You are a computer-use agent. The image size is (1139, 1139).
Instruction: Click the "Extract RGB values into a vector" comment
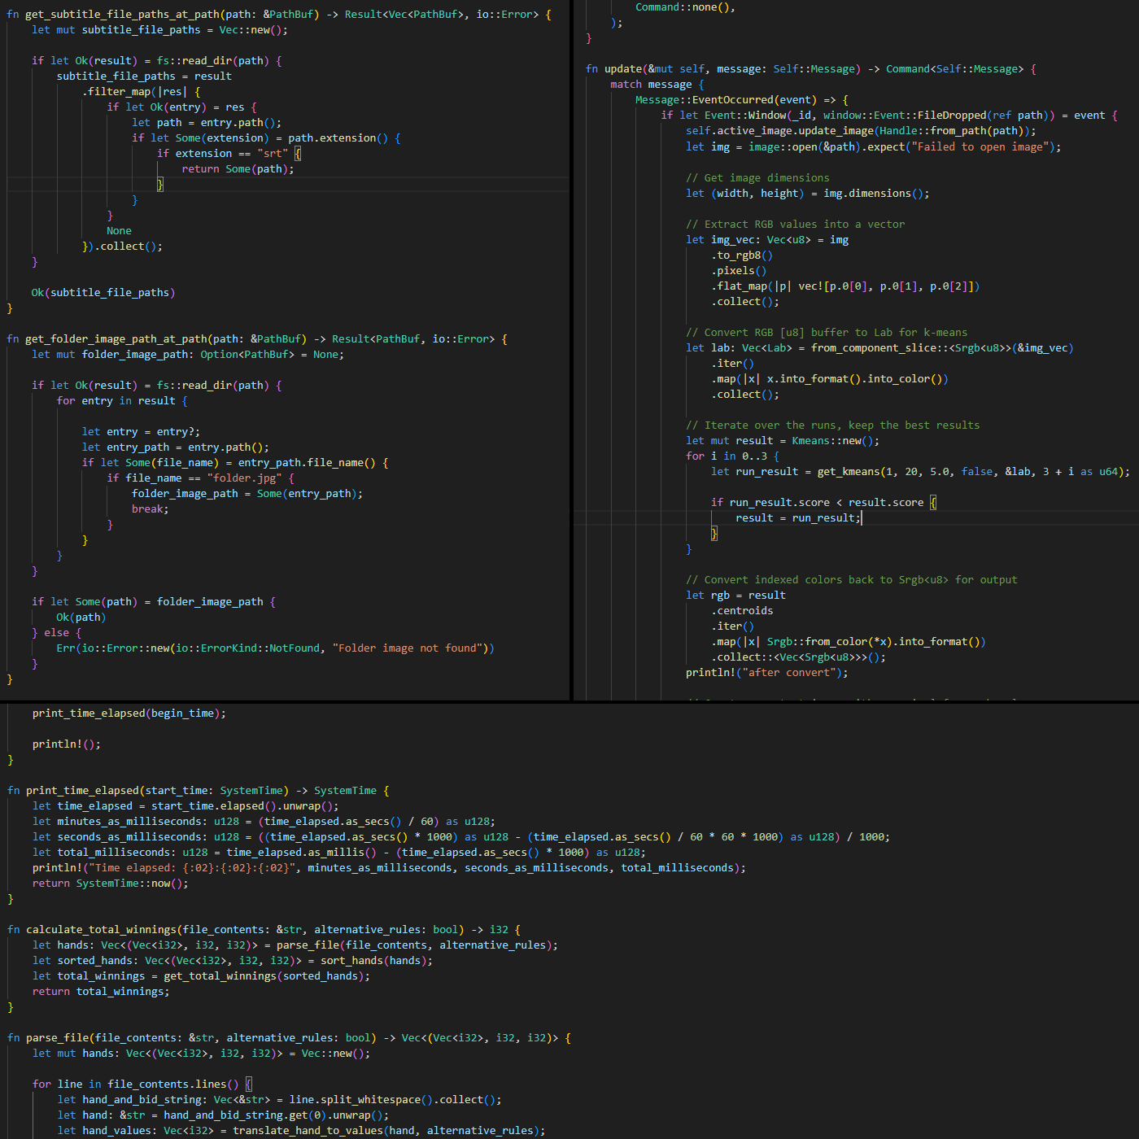795,225
